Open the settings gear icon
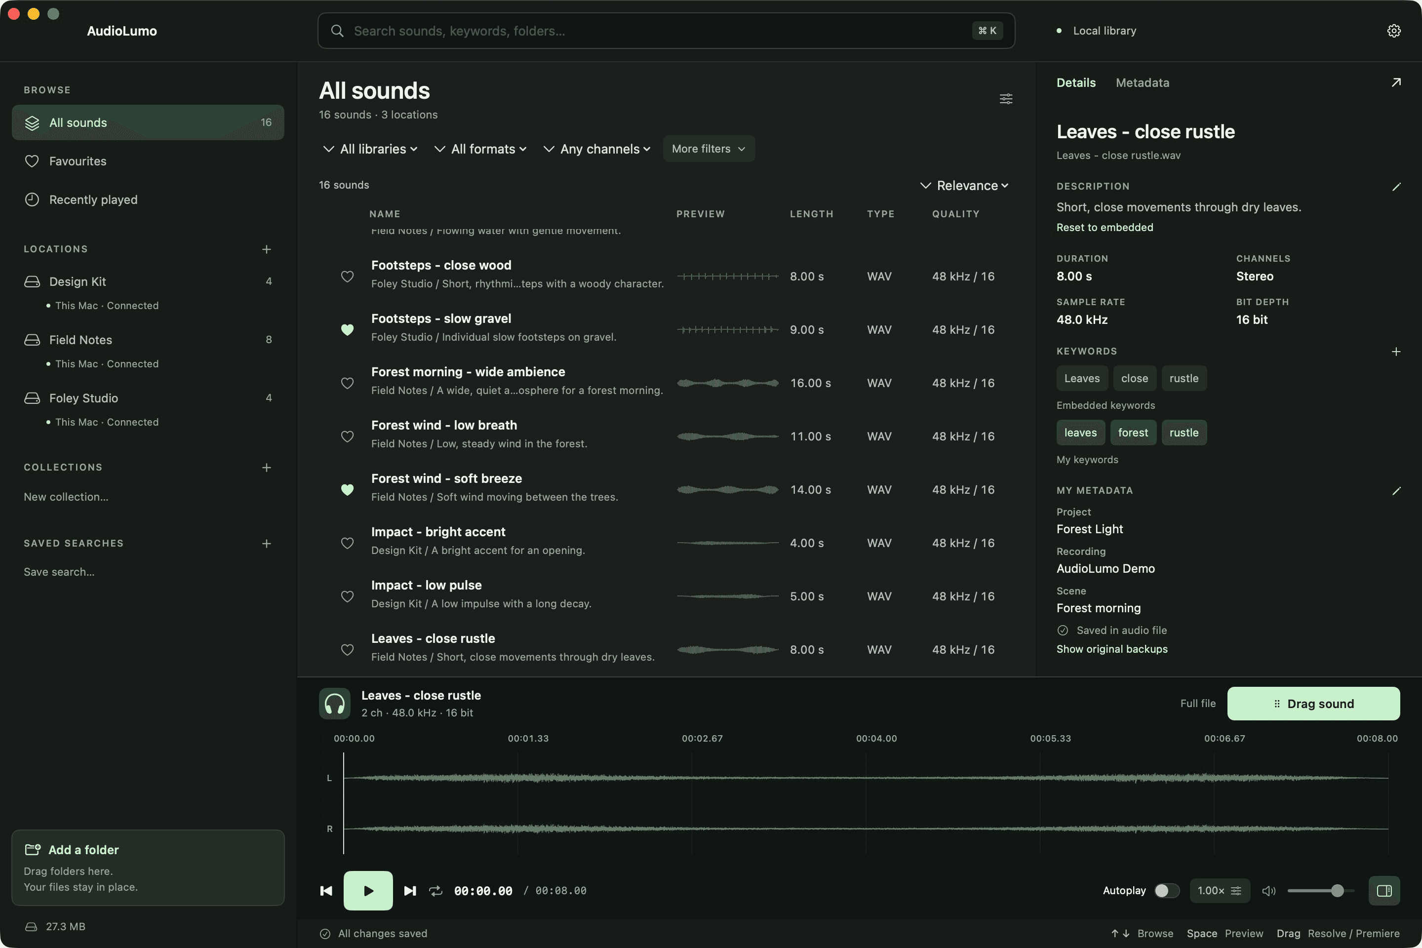The height and width of the screenshot is (948, 1422). click(x=1393, y=31)
